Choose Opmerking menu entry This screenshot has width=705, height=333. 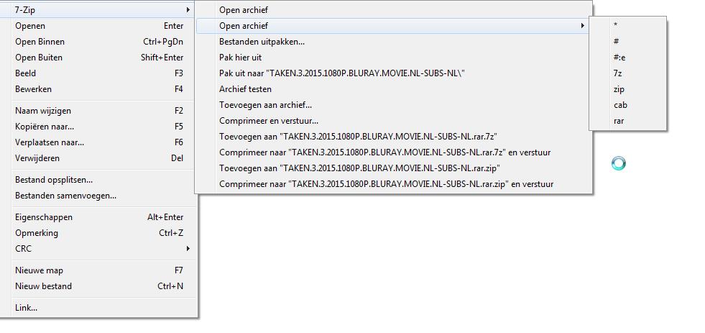click(x=98, y=233)
